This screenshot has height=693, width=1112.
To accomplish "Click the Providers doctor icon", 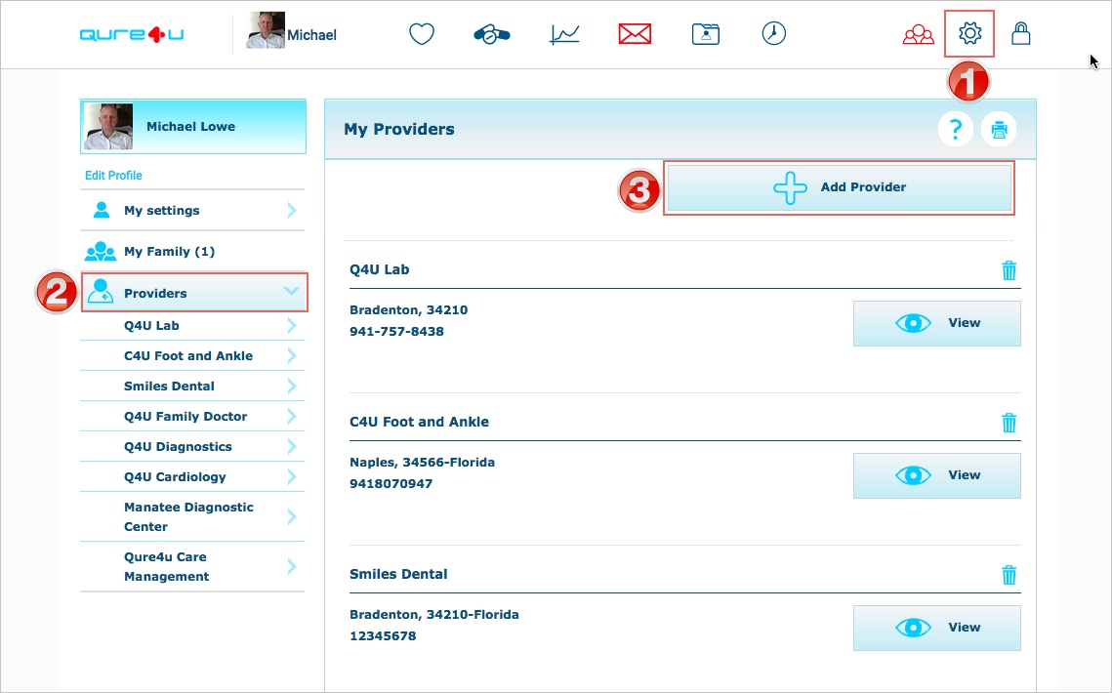I will 100,292.
